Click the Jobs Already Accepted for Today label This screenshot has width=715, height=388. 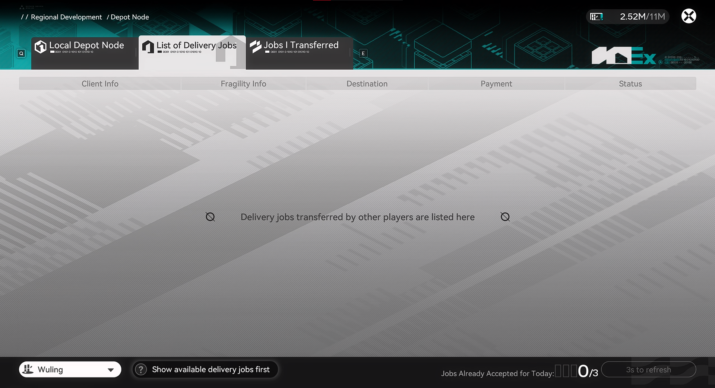(497, 373)
